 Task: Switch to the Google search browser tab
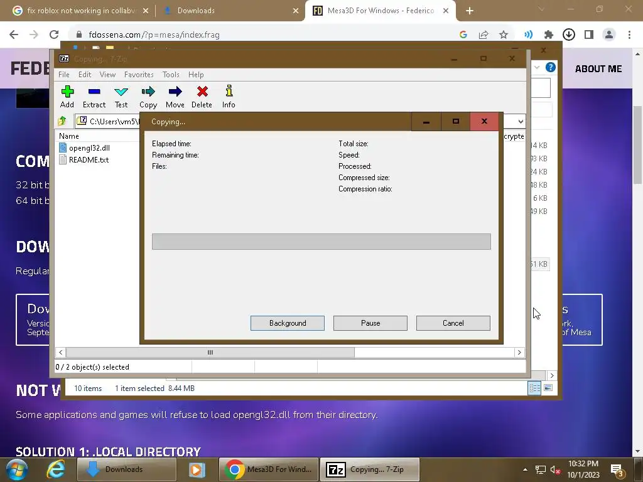80,11
